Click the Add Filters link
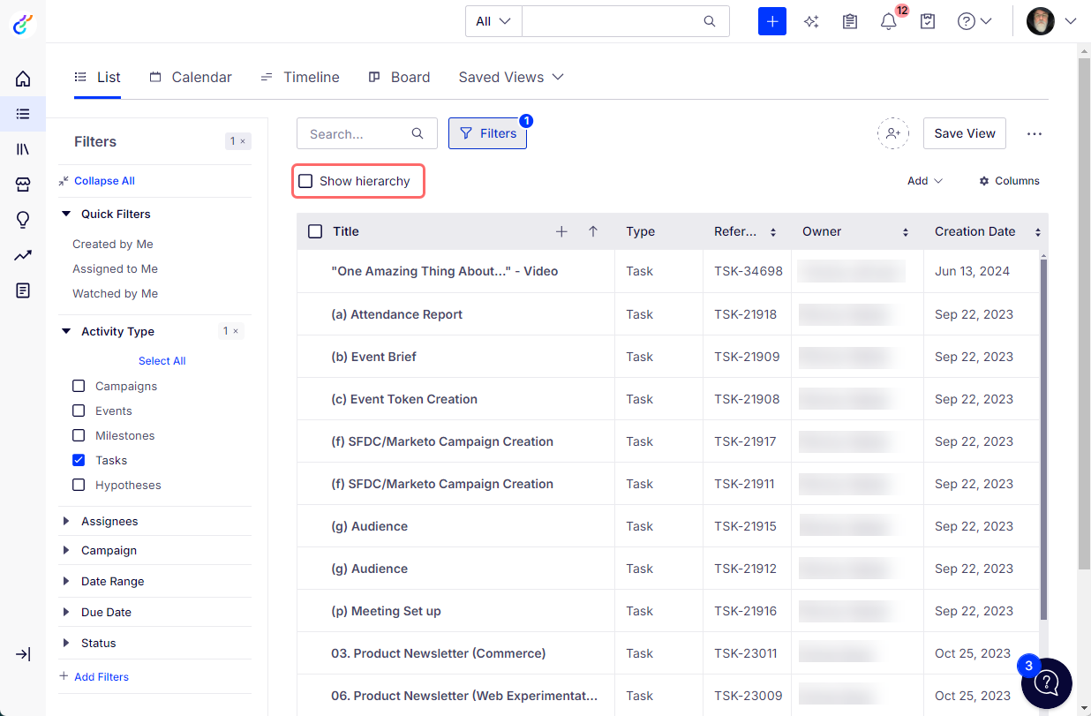This screenshot has width=1091, height=716. coord(94,677)
